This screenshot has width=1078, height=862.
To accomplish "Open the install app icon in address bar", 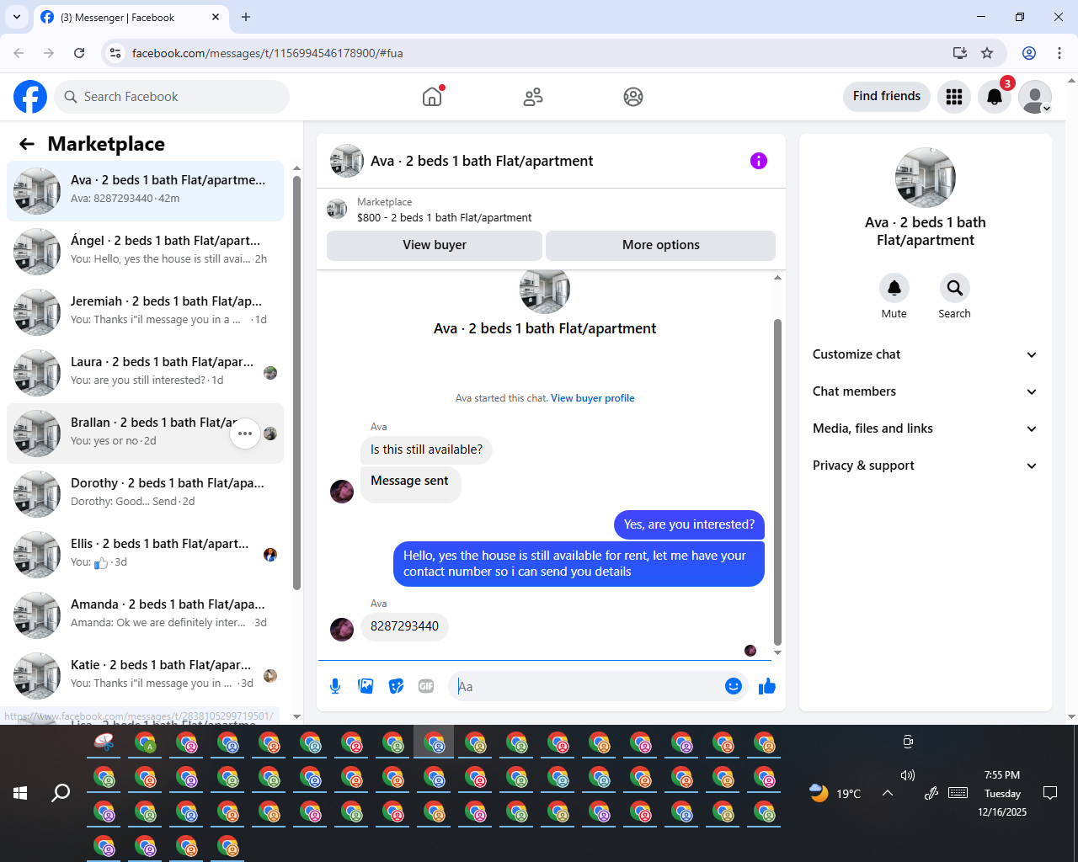I will pos(959,53).
